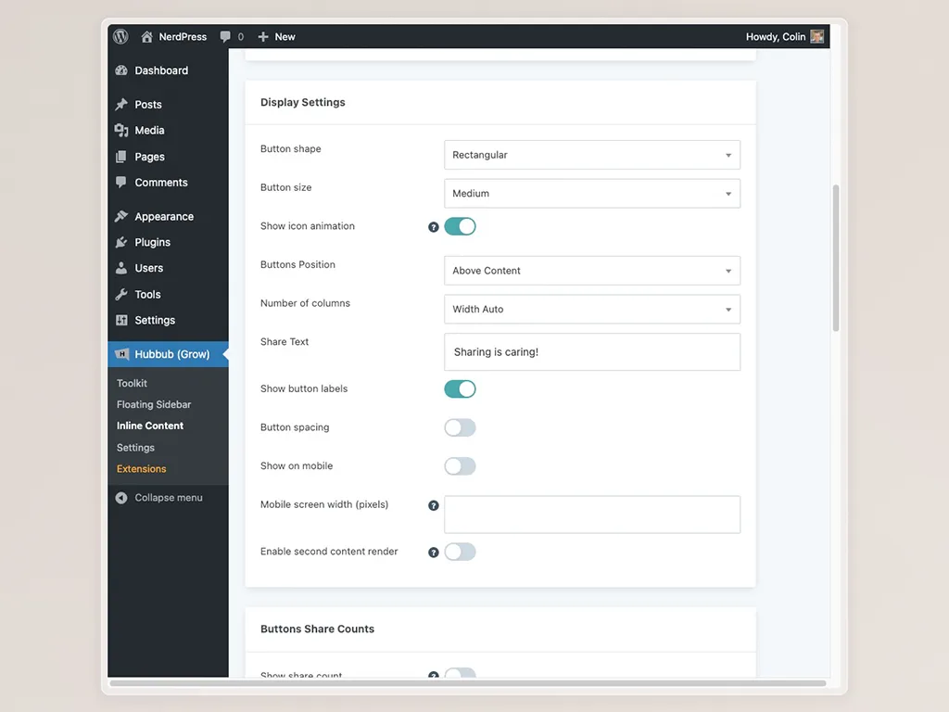
Task: Open the Extensions submenu link
Action: (x=141, y=468)
